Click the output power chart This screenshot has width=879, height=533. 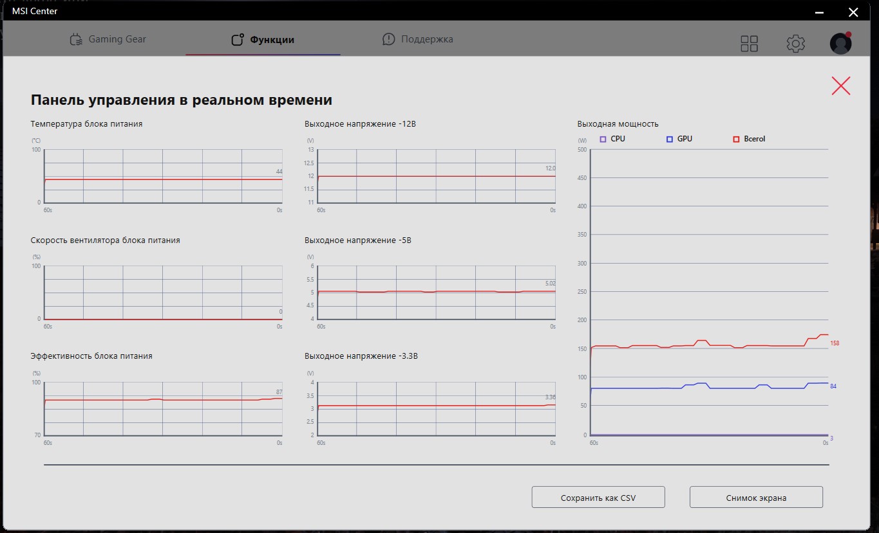[710, 293]
